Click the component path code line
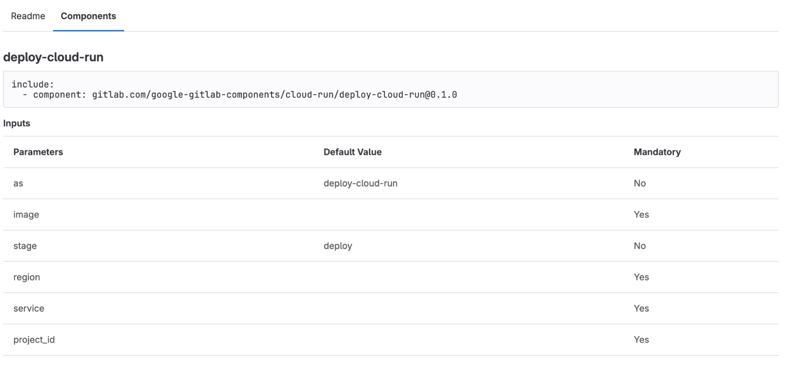This screenshot has width=787, height=377. pos(239,95)
